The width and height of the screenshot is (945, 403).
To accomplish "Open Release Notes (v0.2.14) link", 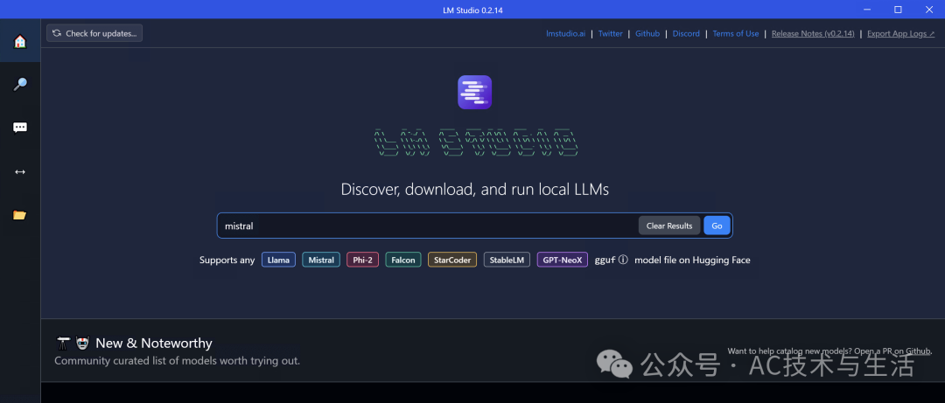I will [x=813, y=34].
